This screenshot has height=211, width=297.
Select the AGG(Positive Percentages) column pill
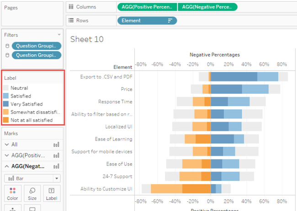147,7
